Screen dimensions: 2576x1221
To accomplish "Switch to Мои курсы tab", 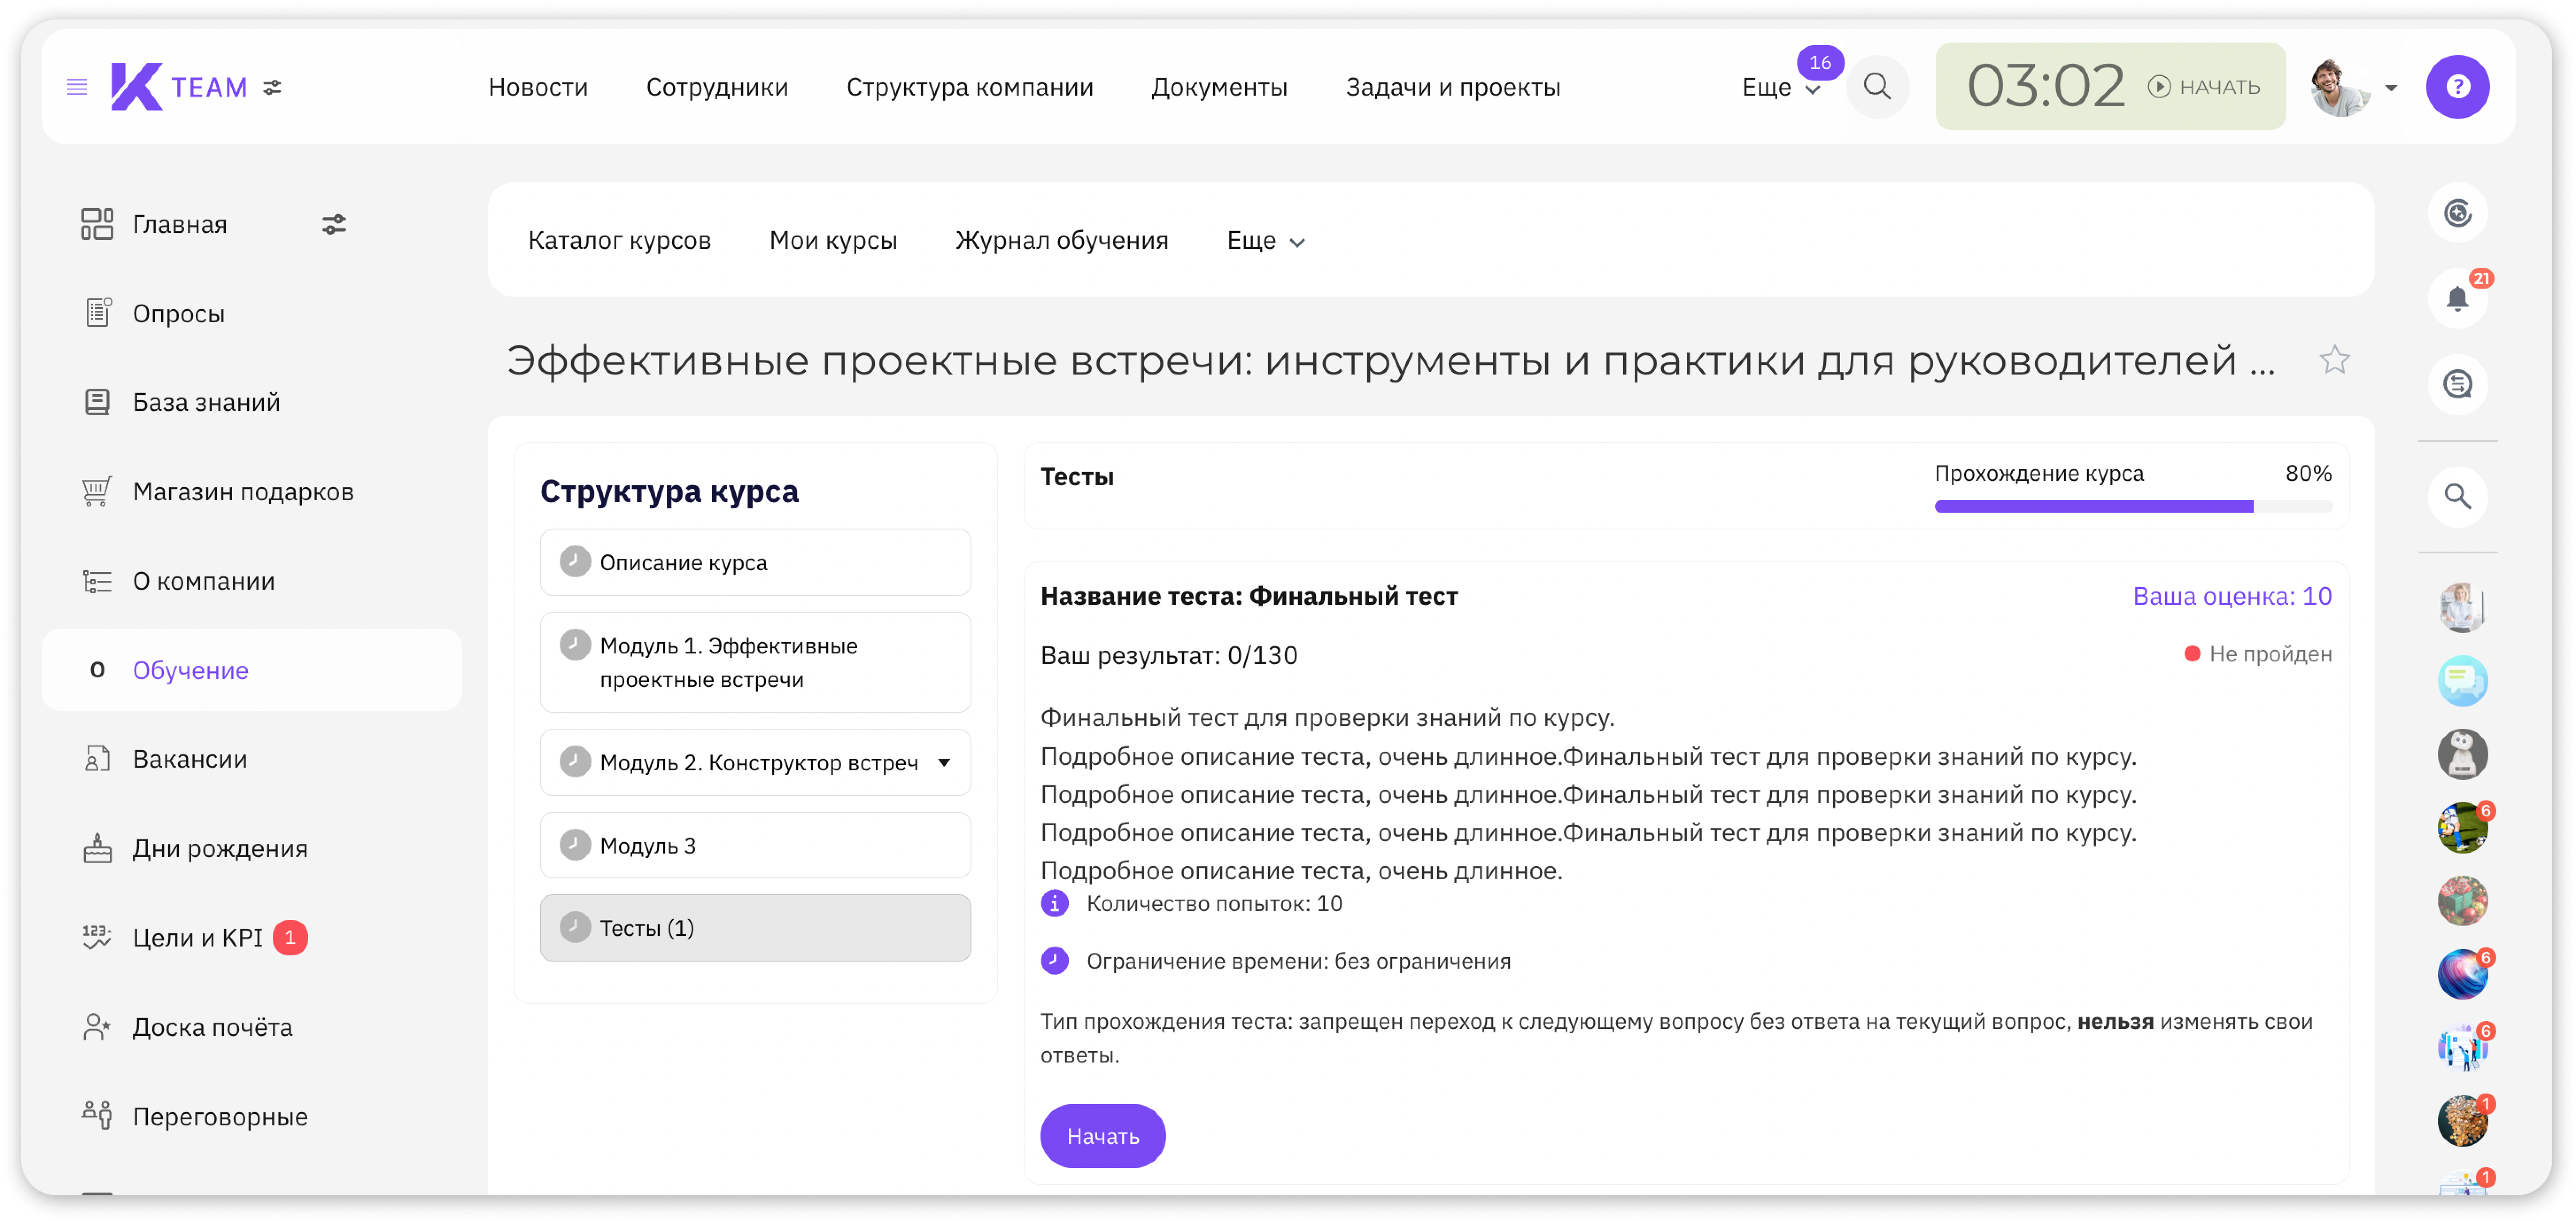I will (833, 240).
